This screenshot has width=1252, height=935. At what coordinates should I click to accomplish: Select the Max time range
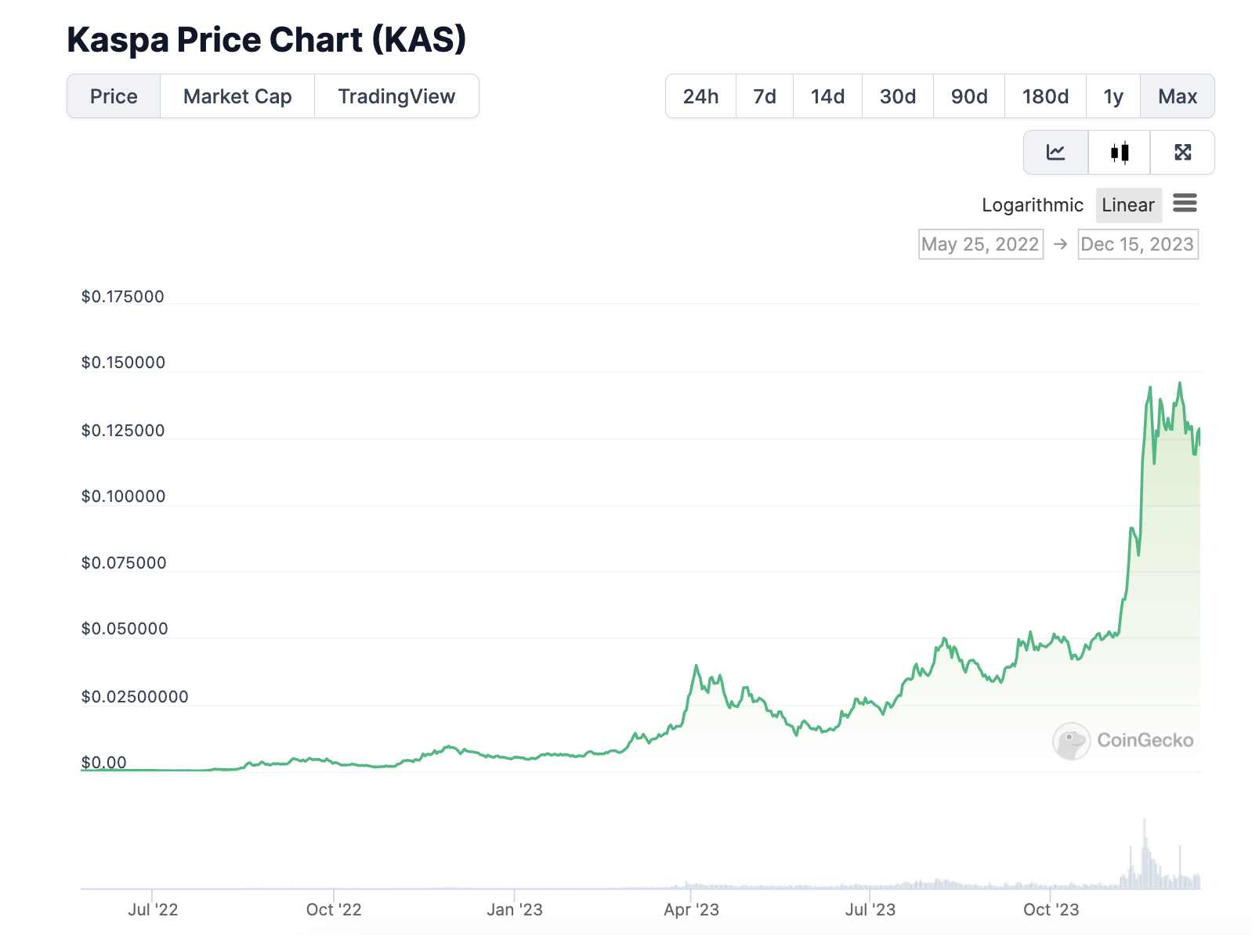coord(1178,96)
